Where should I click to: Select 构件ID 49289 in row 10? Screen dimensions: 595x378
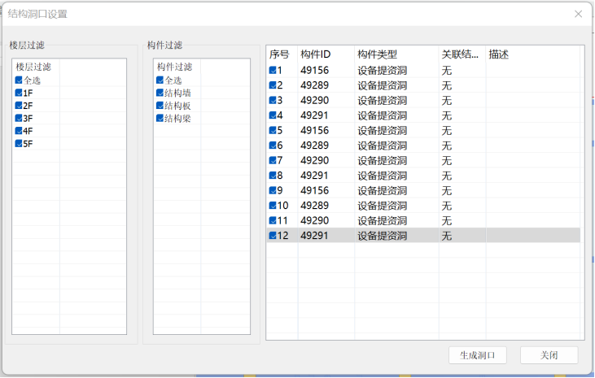click(x=314, y=206)
